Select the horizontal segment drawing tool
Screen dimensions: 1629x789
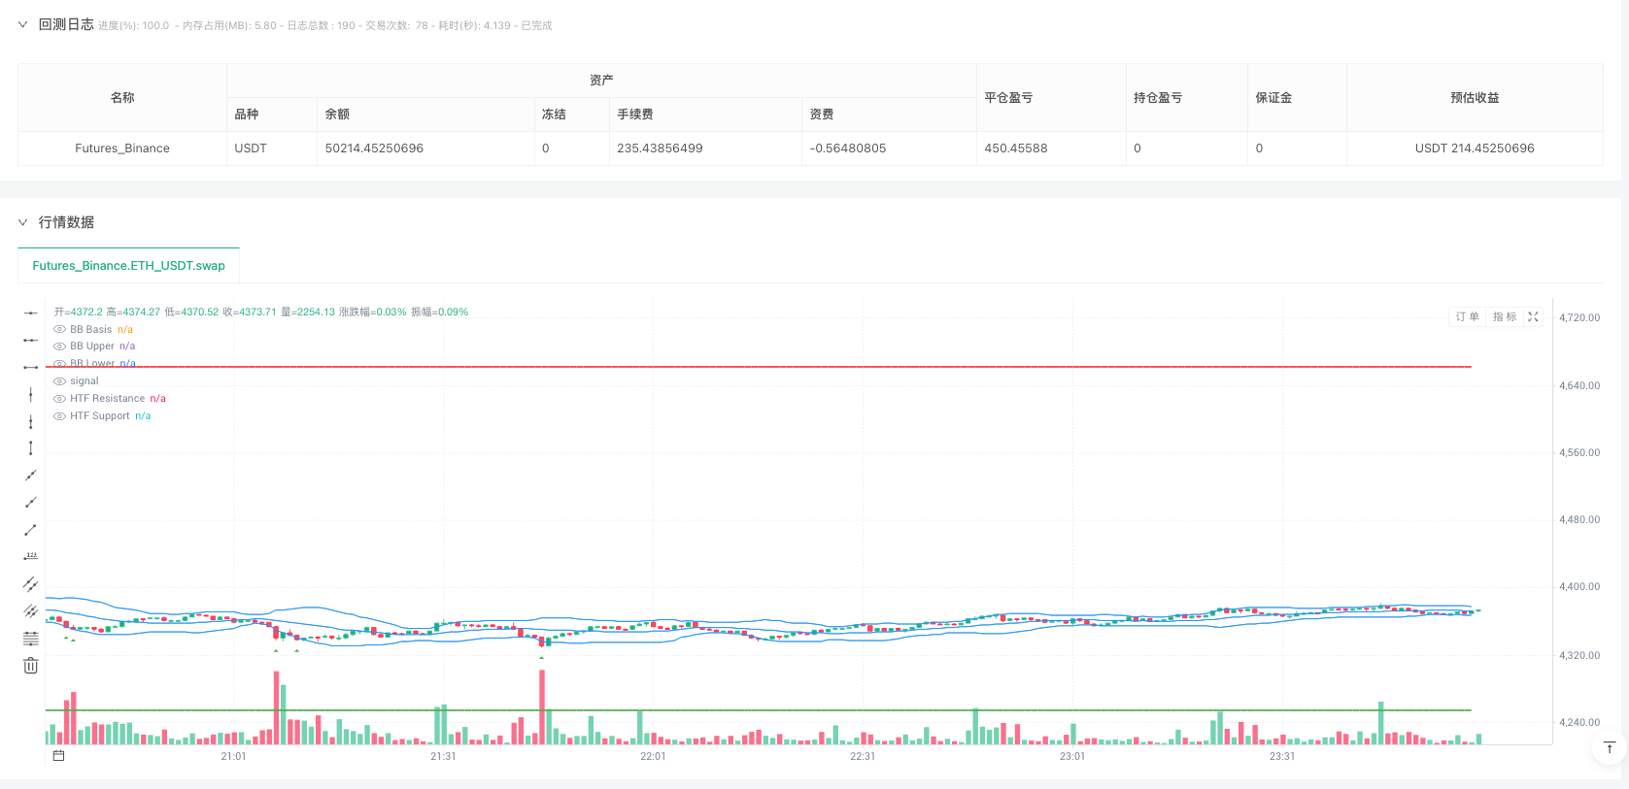point(31,367)
